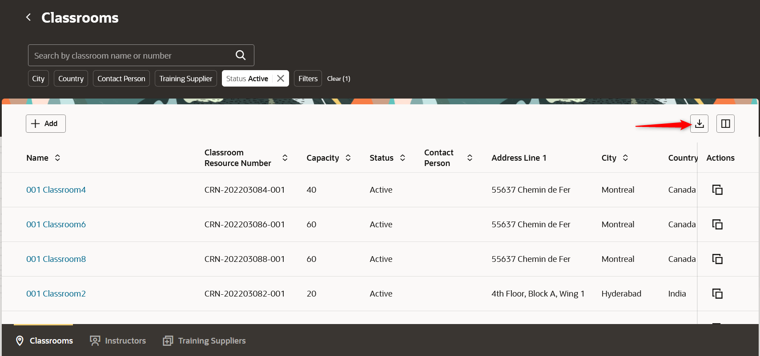Open 001 Classroom8 link
This screenshot has height=356, width=760.
[x=56, y=259]
